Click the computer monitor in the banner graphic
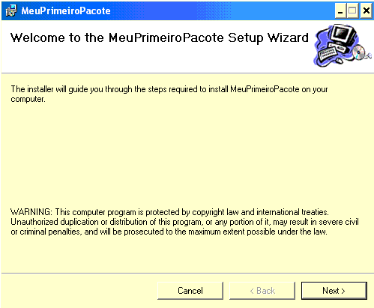 pos(343,36)
